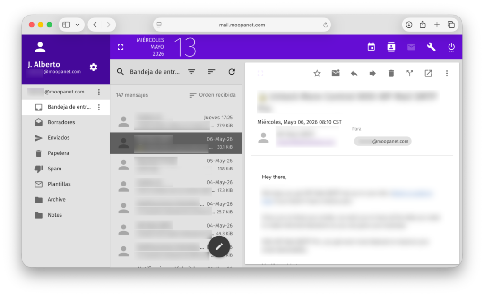
Task: Click the user avatar icon above J. Alberto
Action: coord(40,47)
